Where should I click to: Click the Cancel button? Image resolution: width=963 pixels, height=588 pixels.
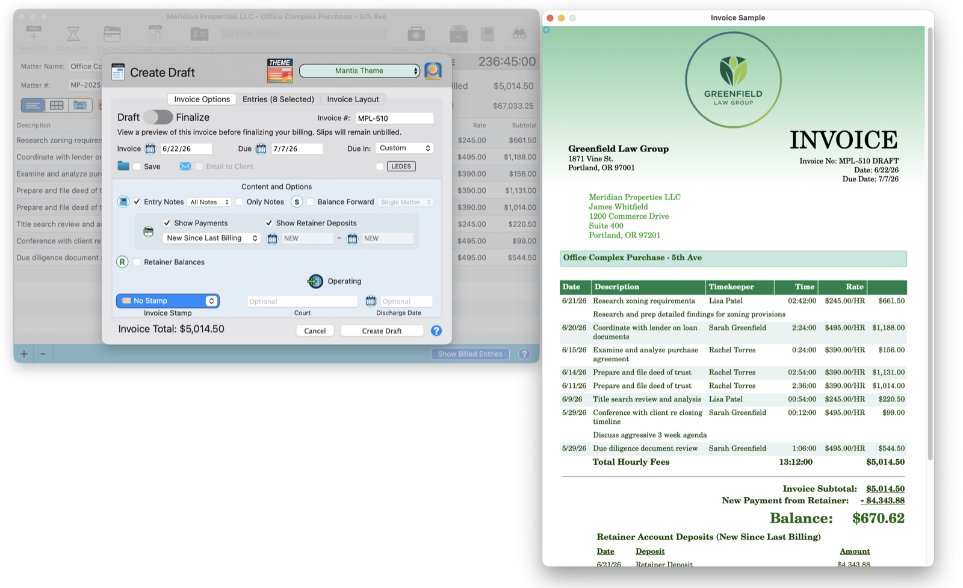pos(315,331)
